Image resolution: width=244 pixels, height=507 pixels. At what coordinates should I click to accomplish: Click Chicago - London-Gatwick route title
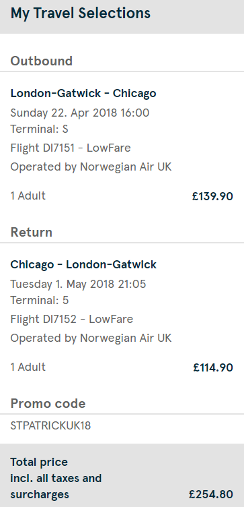tap(83, 264)
